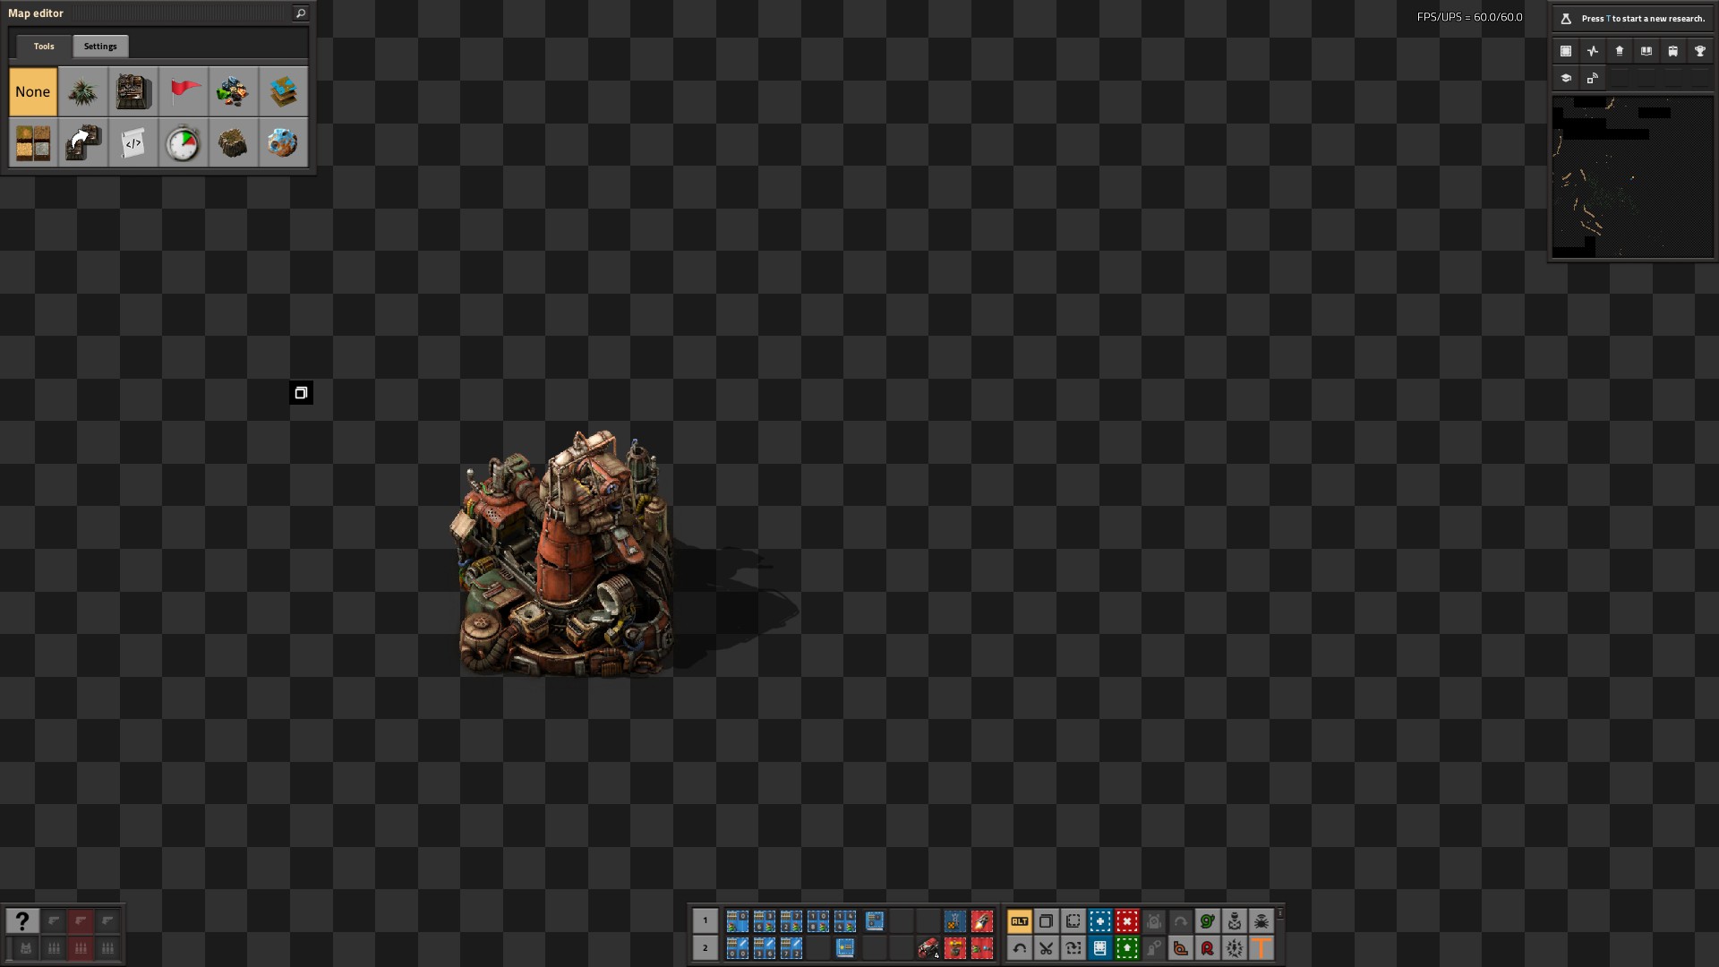Select the blue new blueprint tool
Viewport: 1719px width, 967px height.
(x=1100, y=920)
